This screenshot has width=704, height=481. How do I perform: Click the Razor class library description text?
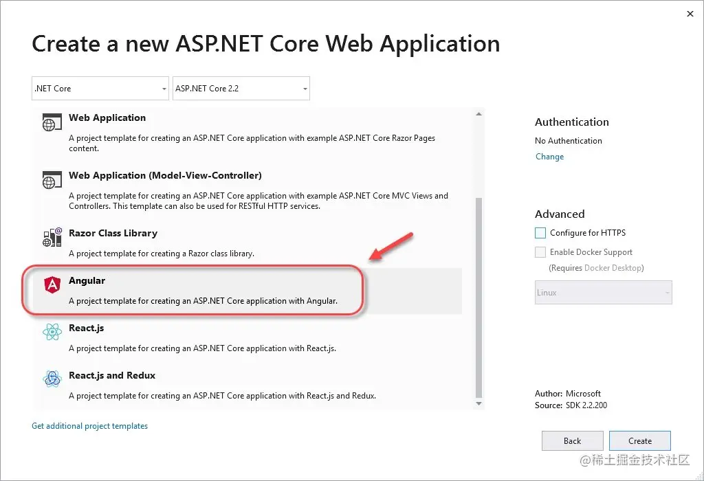point(162,254)
